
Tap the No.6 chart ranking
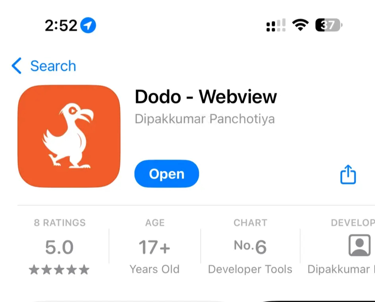click(250, 247)
